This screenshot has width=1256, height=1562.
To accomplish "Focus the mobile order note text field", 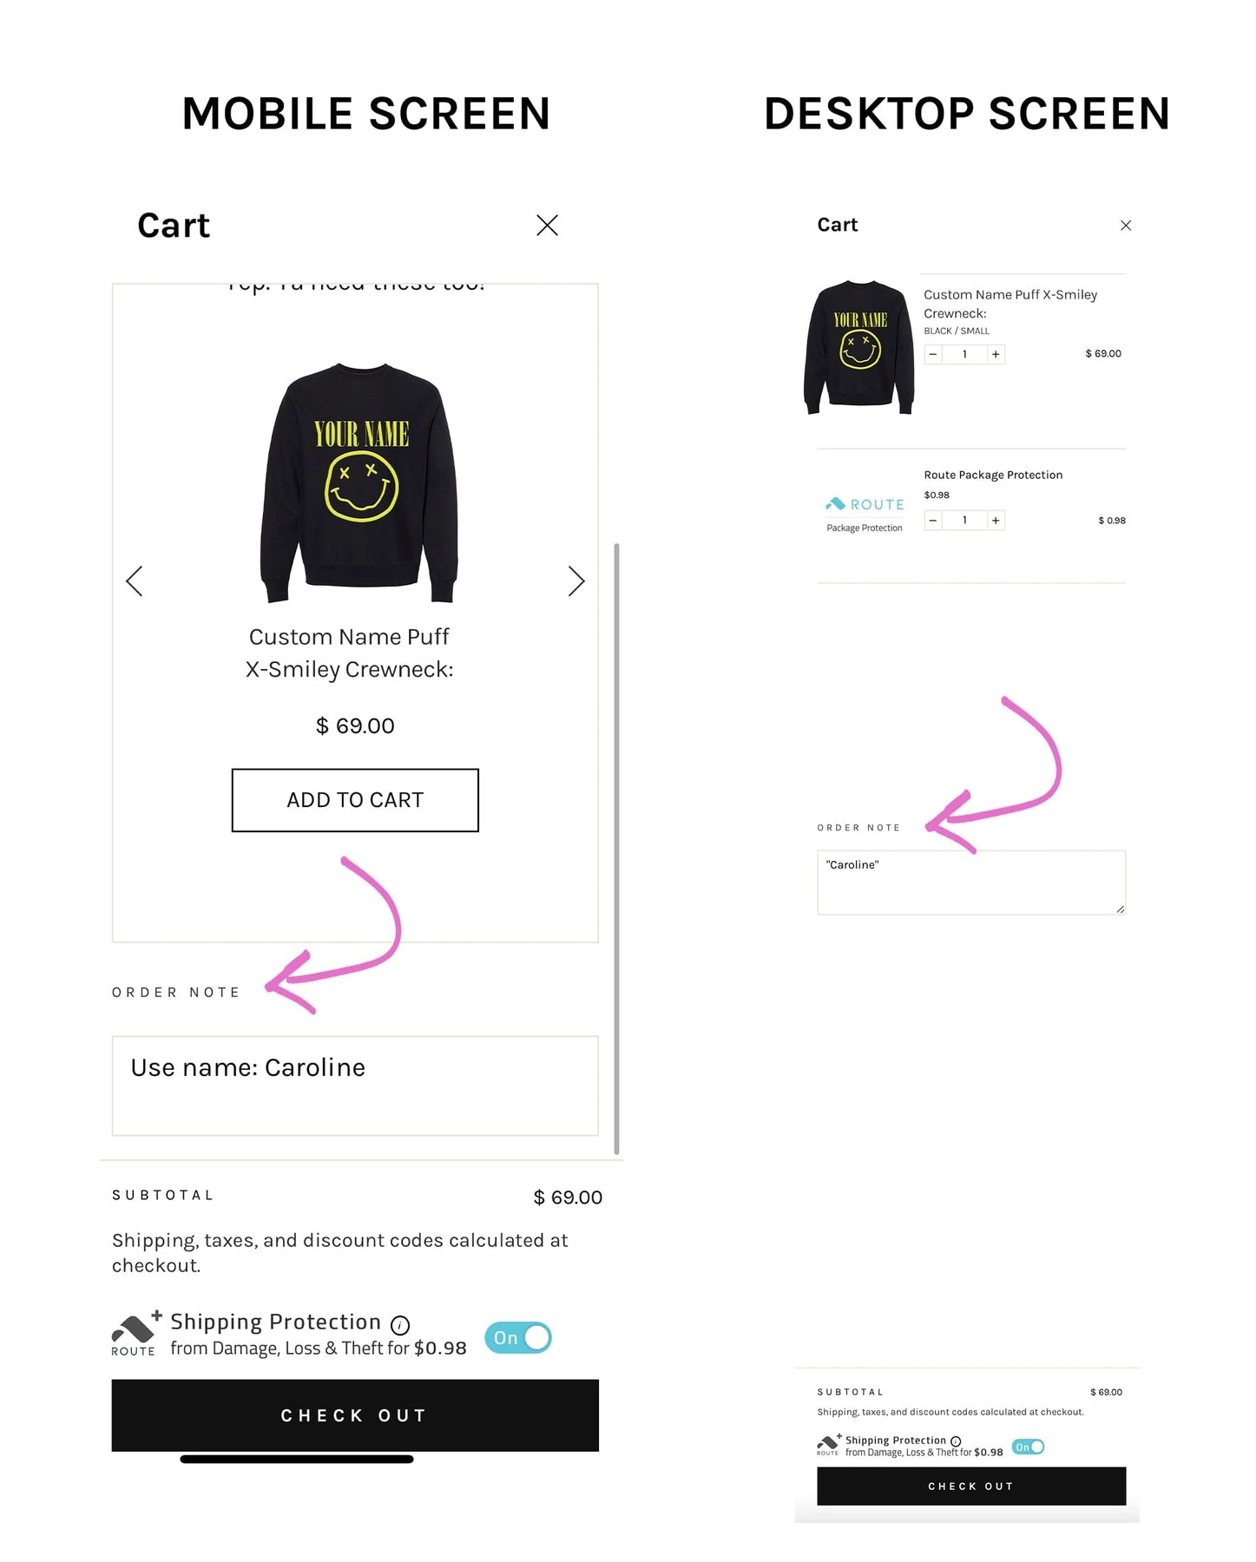I will pyautogui.click(x=355, y=1086).
